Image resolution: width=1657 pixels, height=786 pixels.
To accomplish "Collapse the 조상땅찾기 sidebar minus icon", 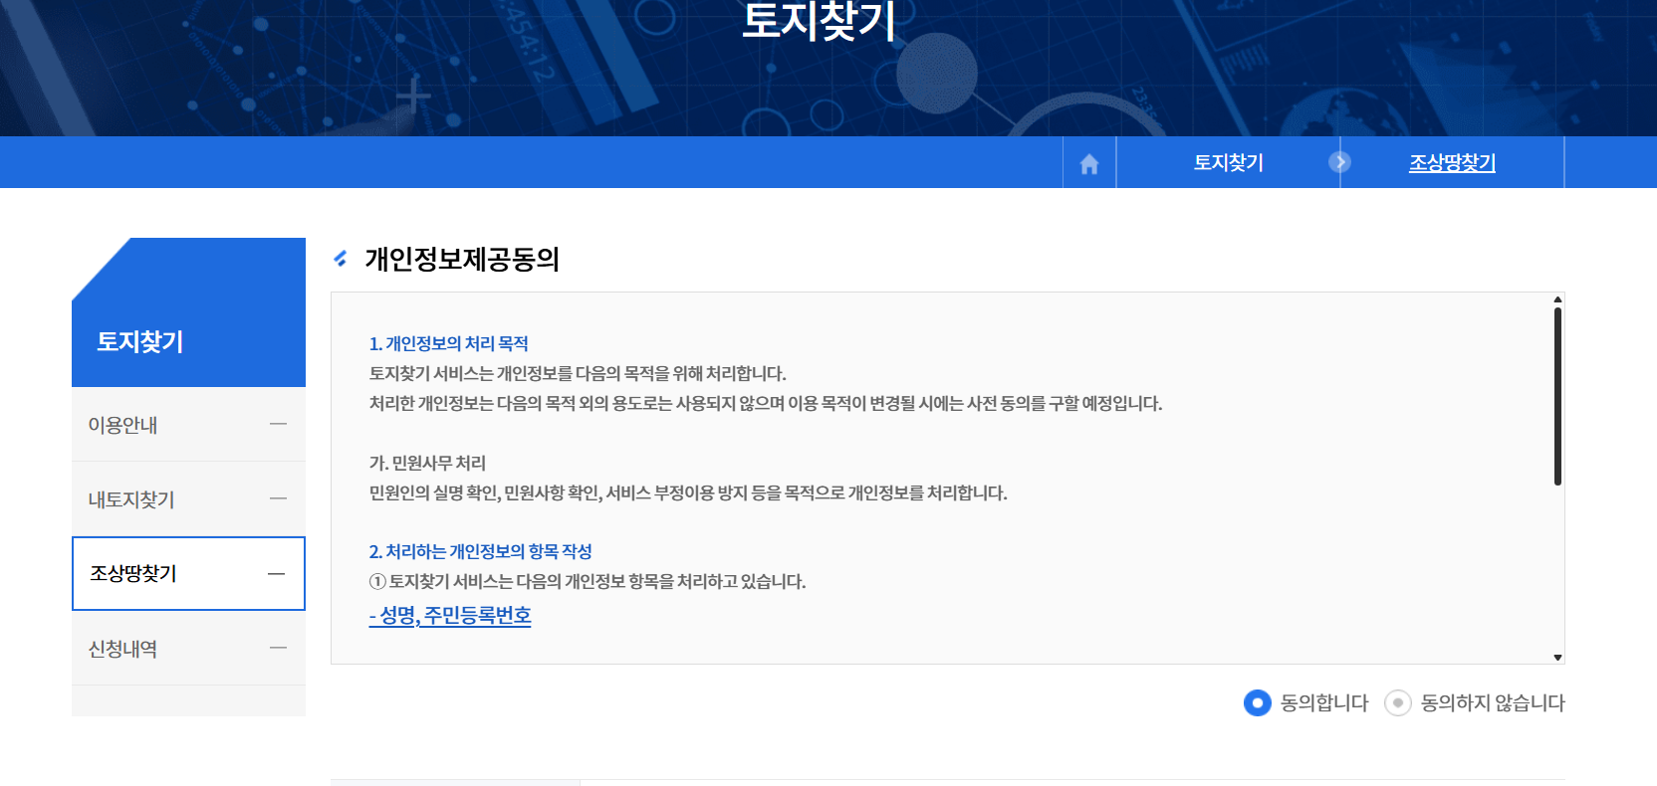I will point(277,574).
